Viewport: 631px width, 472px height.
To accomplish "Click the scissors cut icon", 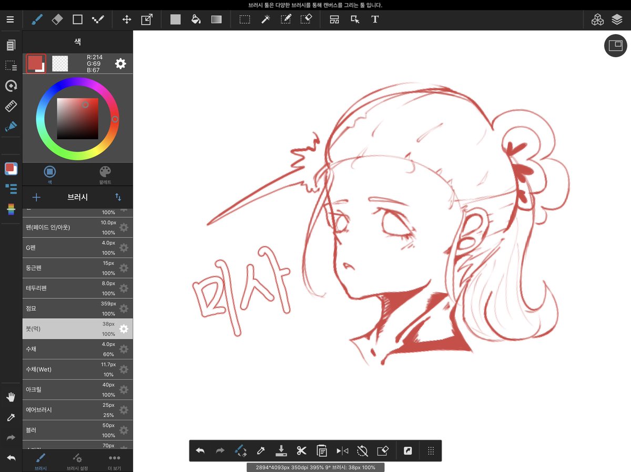I will [x=301, y=450].
